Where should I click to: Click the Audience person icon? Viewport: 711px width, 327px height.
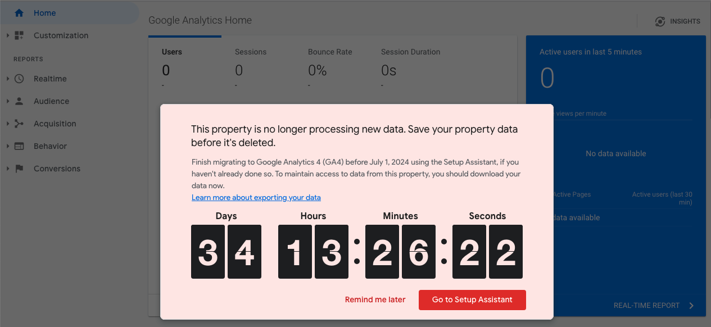pyautogui.click(x=19, y=101)
